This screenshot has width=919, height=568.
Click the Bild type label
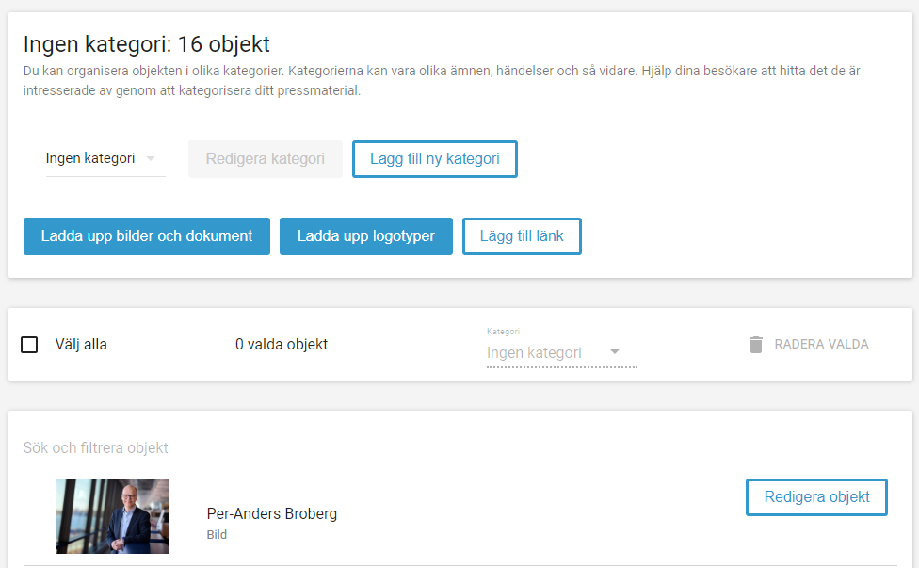(x=217, y=535)
